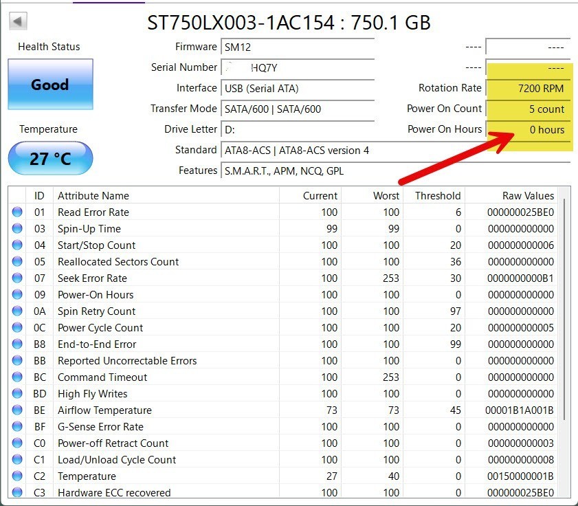This screenshot has height=506, width=578.
Task: Click the Worst column header
Action: [x=372, y=195]
